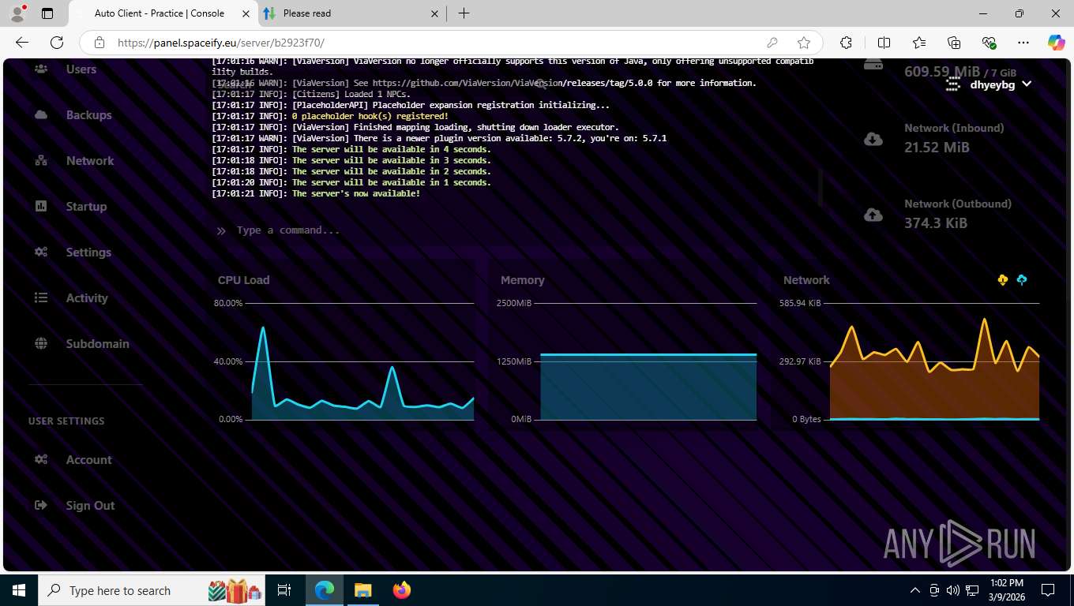Click the Activity list icon
This screenshot has height=606, width=1074.
coord(41,298)
